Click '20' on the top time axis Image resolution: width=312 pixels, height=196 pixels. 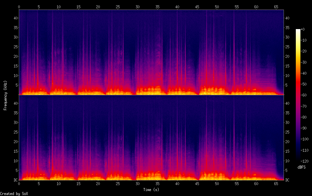coord(98,7)
